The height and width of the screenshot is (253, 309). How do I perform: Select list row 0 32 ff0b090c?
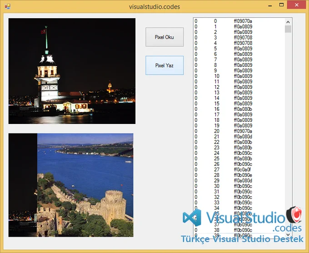239,197
